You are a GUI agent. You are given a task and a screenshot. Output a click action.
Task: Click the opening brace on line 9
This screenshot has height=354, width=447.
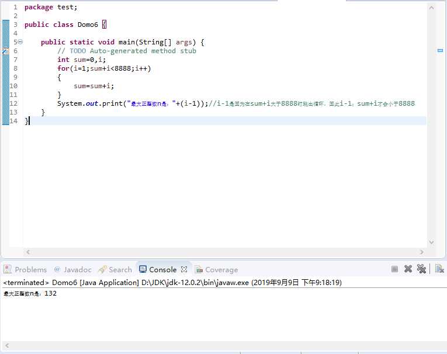pyautogui.click(x=59, y=77)
